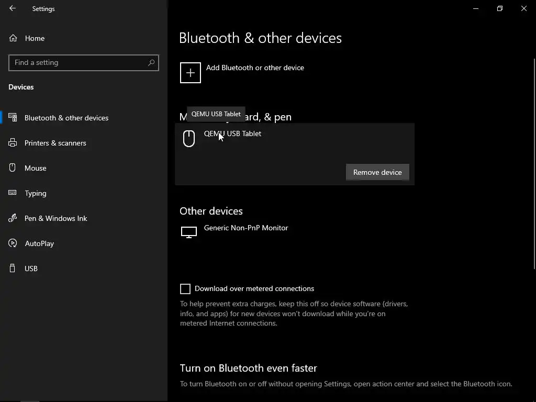536x402 pixels.
Task: Click the search magnifier icon
Action: [x=151, y=63]
